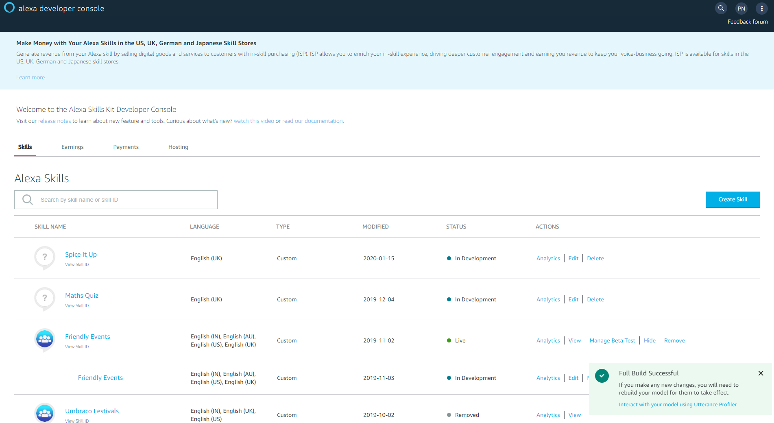View Skill ID for Maths Quiz
The image size is (774, 423).
pos(77,305)
